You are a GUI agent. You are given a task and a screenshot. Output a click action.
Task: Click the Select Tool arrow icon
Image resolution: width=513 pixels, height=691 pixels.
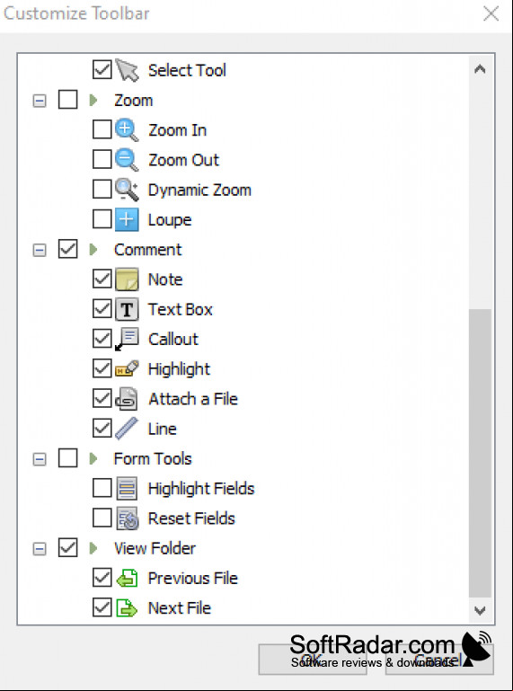pos(127,70)
